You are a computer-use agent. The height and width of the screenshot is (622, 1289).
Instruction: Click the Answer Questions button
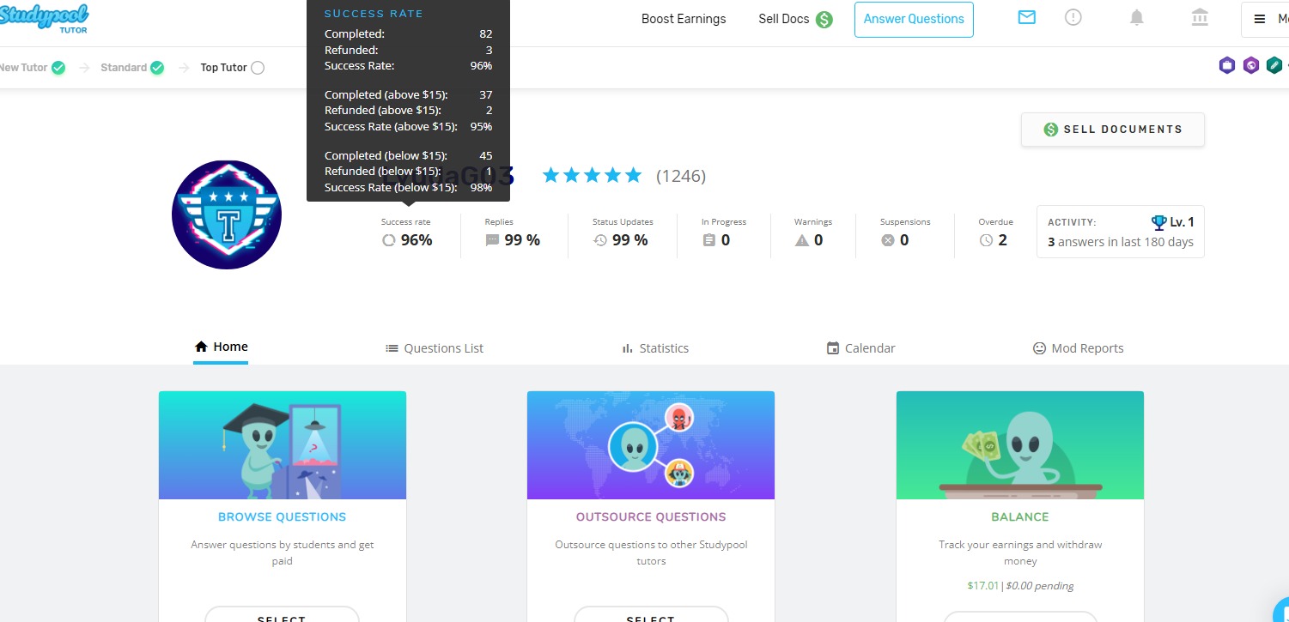point(914,19)
